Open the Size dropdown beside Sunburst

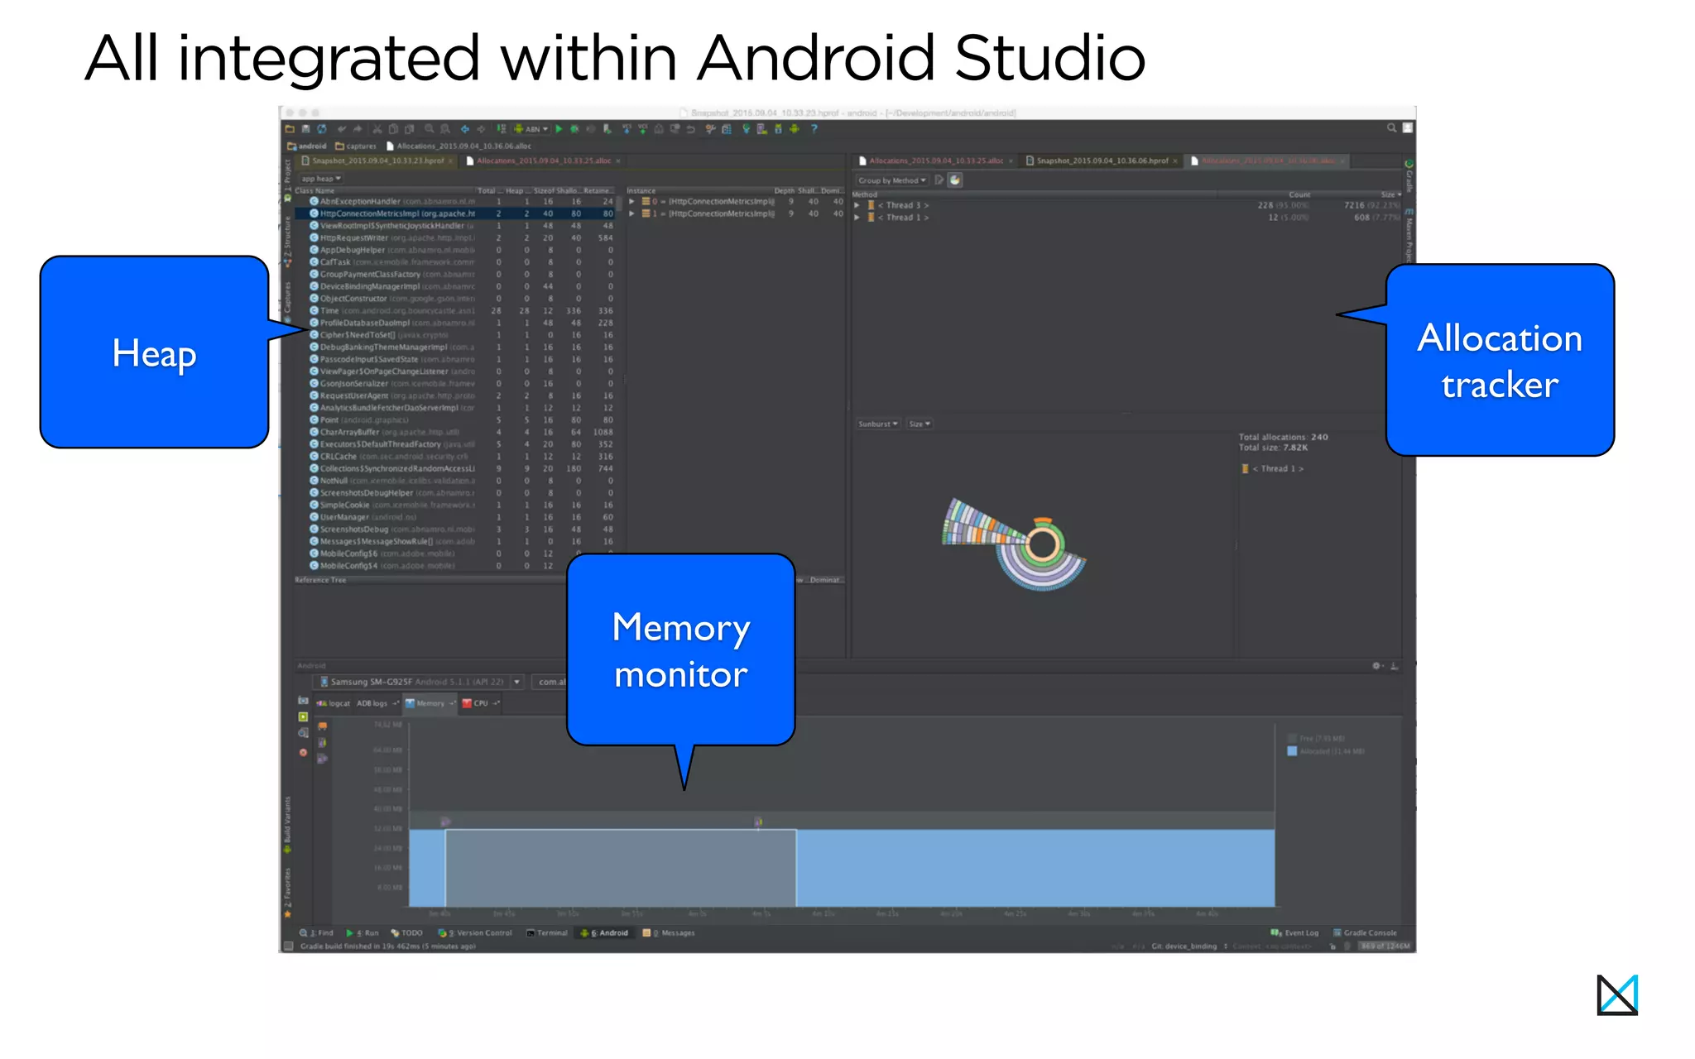click(920, 424)
